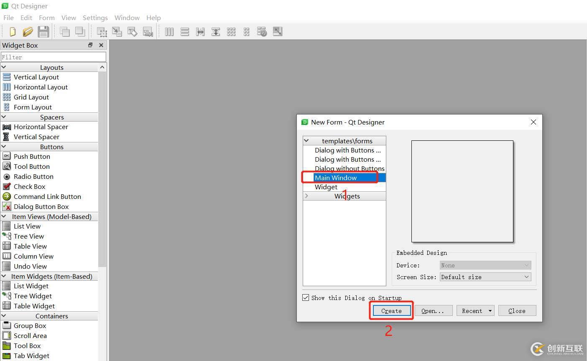The height and width of the screenshot is (361, 587).
Task: Click Lay Out Vertically in Splitter icon
Action: [216, 31]
